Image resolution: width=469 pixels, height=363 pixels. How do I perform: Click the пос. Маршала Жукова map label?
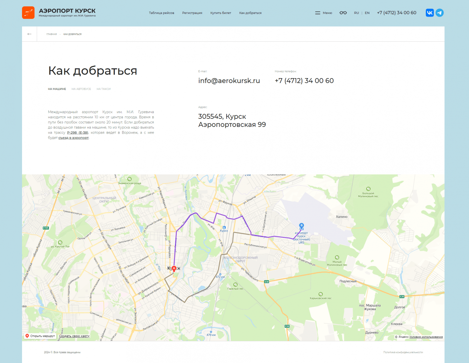[370, 307]
